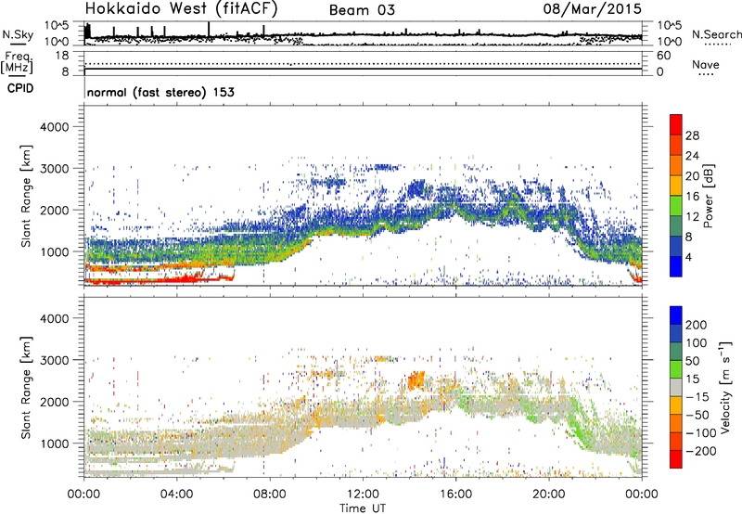The image size is (742, 514).
Task: Click the 'Hokkaido West (fitACF)' title
Action: pyautogui.click(x=181, y=8)
